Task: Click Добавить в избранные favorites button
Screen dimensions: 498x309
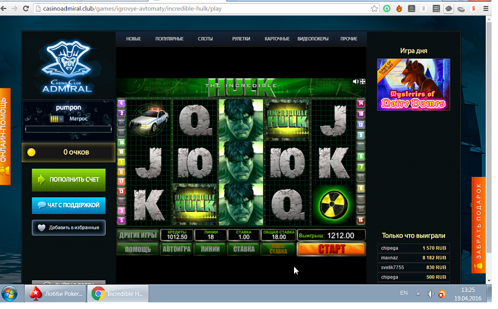Action: point(69,227)
